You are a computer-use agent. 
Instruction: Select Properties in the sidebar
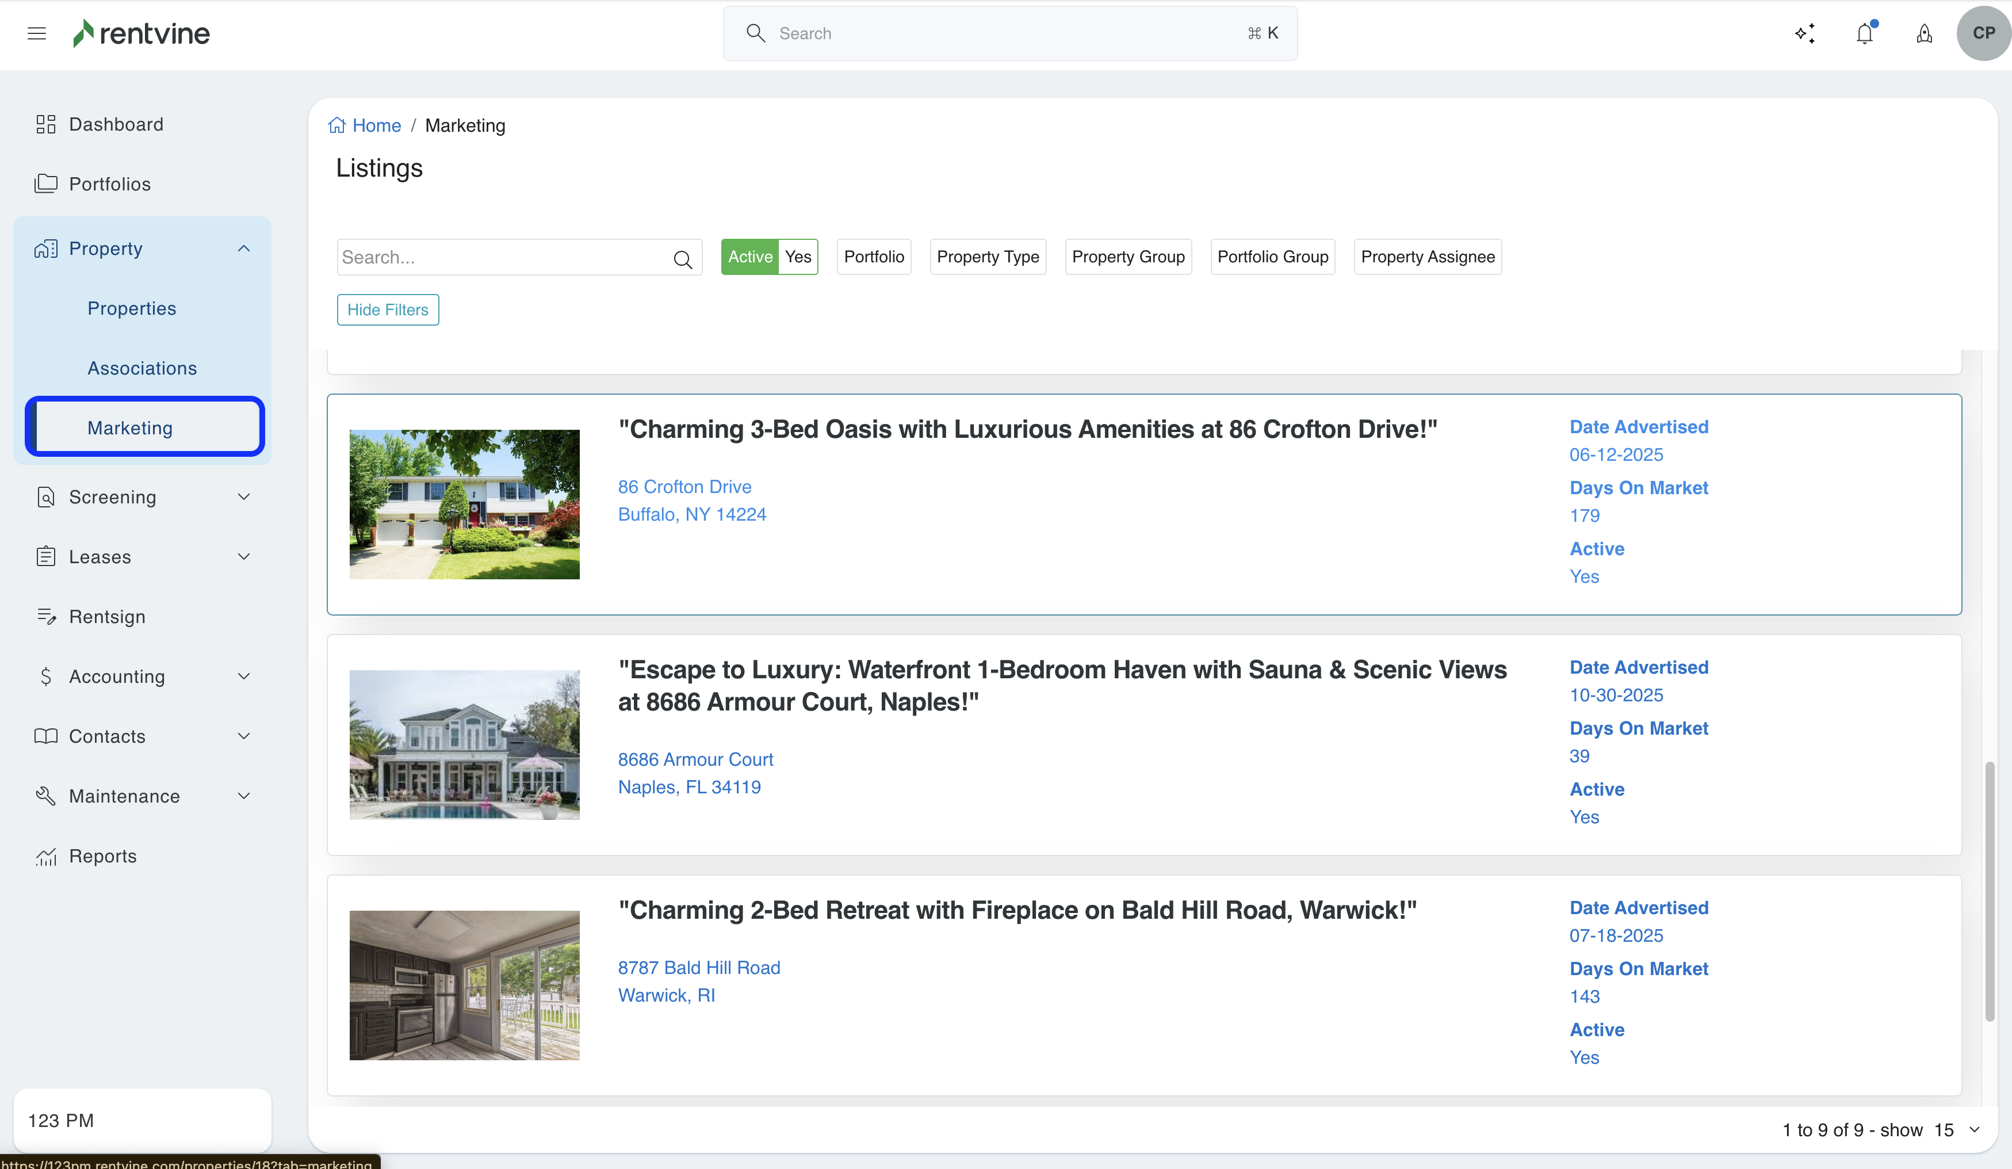pyautogui.click(x=132, y=308)
